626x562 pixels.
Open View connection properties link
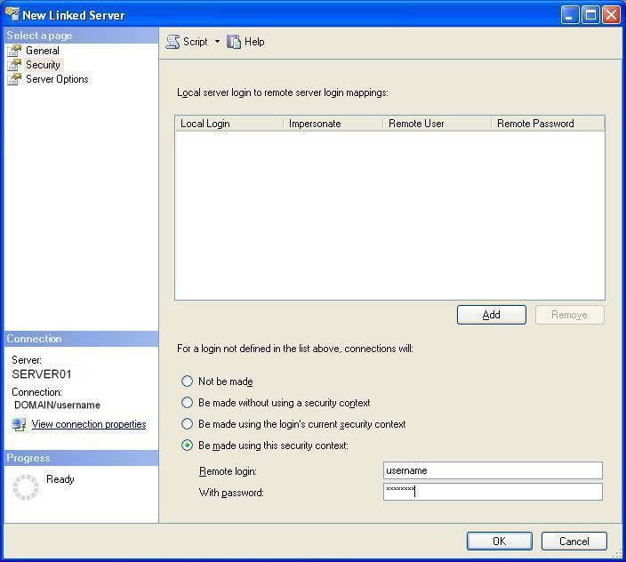(89, 424)
